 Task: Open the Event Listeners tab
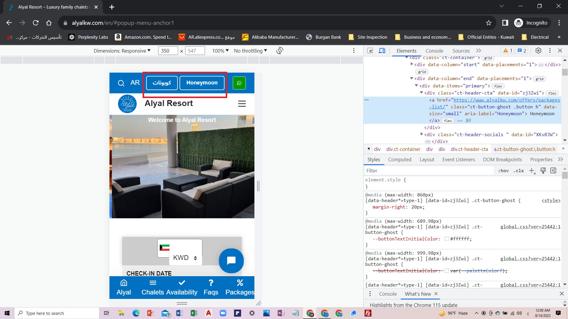[459, 159]
